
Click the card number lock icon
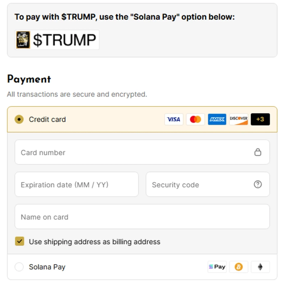[x=258, y=152]
